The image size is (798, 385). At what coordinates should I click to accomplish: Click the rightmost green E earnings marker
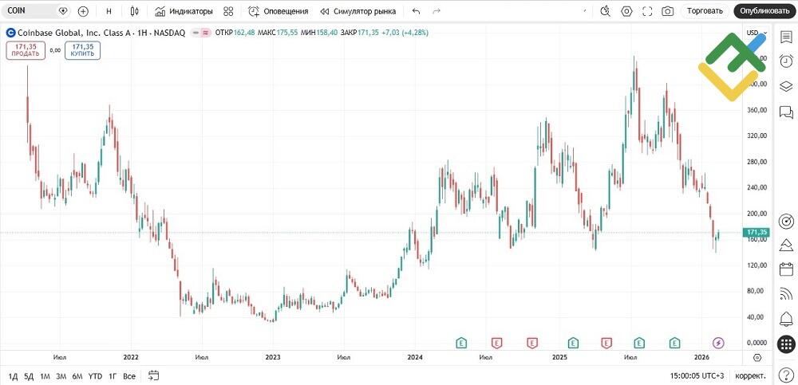(675, 343)
